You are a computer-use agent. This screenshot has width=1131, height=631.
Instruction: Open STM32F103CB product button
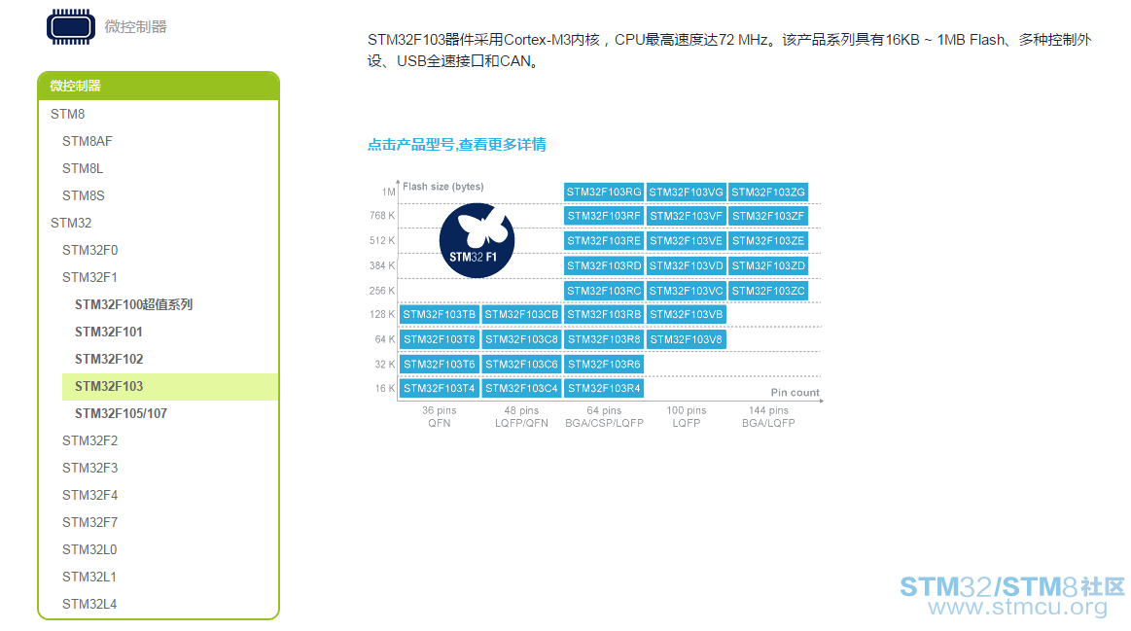521,314
